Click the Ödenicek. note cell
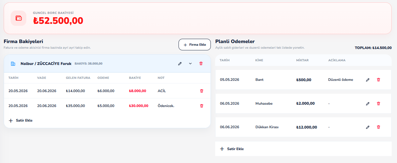Image resolution: width=397 pixels, height=163 pixels. [166, 106]
